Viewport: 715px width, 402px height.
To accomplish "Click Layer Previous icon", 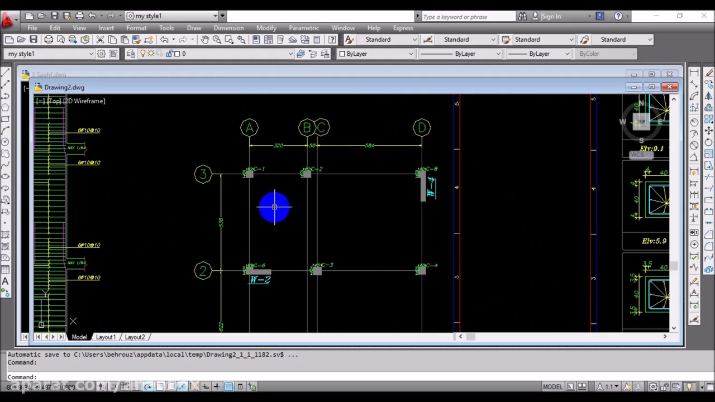I will [x=313, y=54].
